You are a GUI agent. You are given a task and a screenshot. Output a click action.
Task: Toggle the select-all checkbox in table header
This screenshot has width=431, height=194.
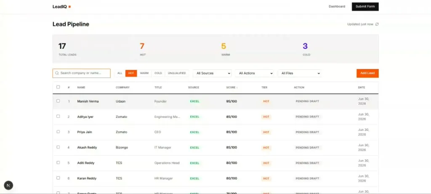pyautogui.click(x=58, y=87)
